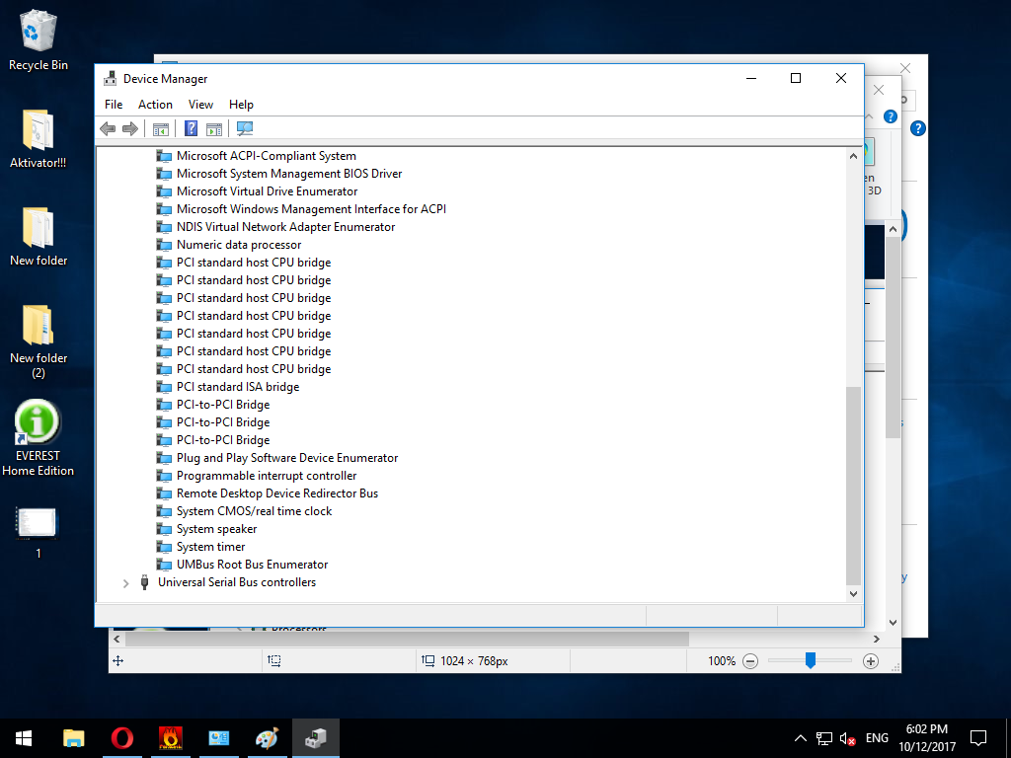Select the EVEREST Home Edition shortcut
The width and height of the screenshot is (1011, 758).
pos(38,438)
